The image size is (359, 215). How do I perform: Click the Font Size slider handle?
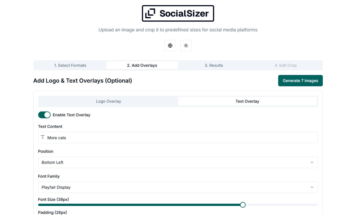(243, 205)
